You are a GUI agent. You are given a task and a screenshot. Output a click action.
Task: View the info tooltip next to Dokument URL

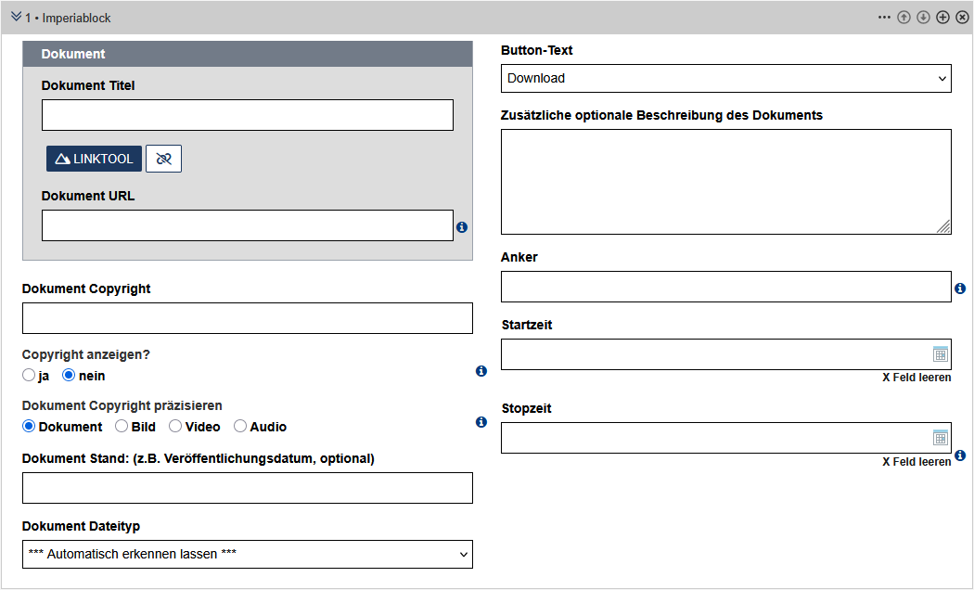point(462,225)
